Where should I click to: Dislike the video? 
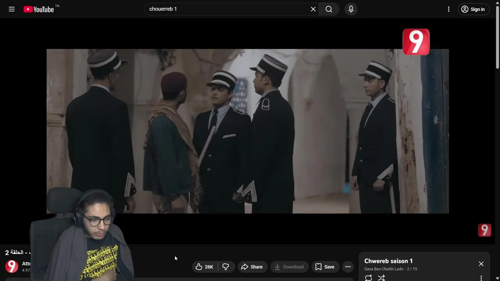pos(226,267)
